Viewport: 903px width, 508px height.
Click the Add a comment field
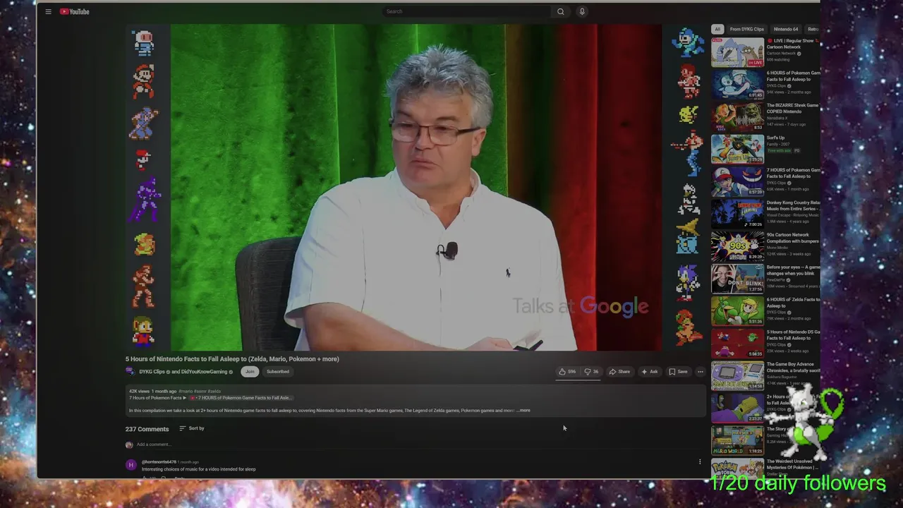416,445
